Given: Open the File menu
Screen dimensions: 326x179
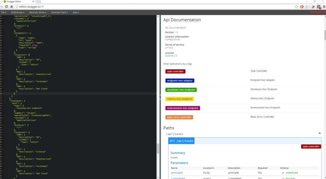Looking at the screenshot, I should pos(4,12).
